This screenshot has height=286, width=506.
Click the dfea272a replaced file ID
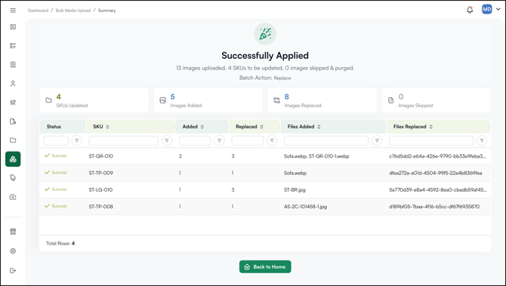click(436, 173)
